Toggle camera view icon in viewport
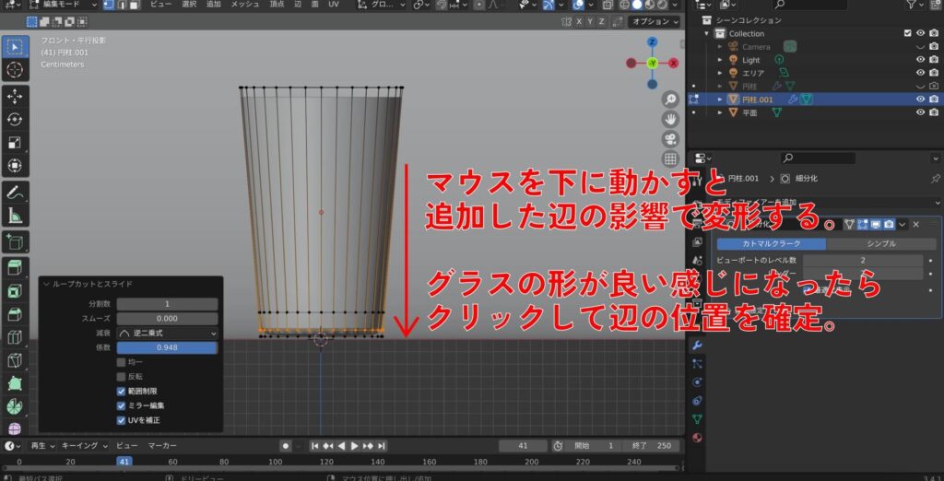This screenshot has height=481, width=944. (670, 139)
